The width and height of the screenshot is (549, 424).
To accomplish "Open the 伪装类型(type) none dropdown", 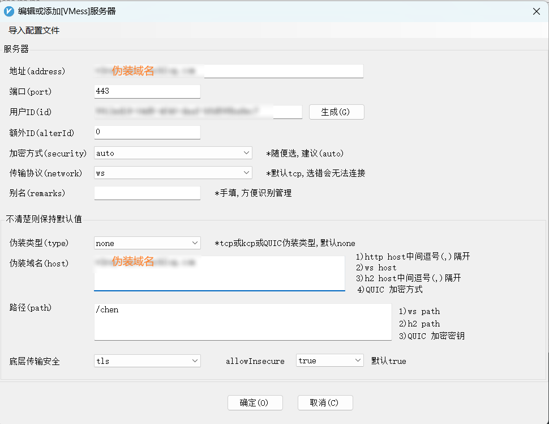I will (147, 243).
